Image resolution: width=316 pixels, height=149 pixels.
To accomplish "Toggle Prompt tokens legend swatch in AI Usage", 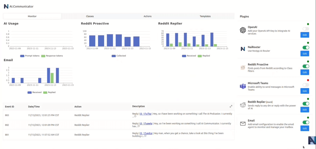I will [22, 56].
